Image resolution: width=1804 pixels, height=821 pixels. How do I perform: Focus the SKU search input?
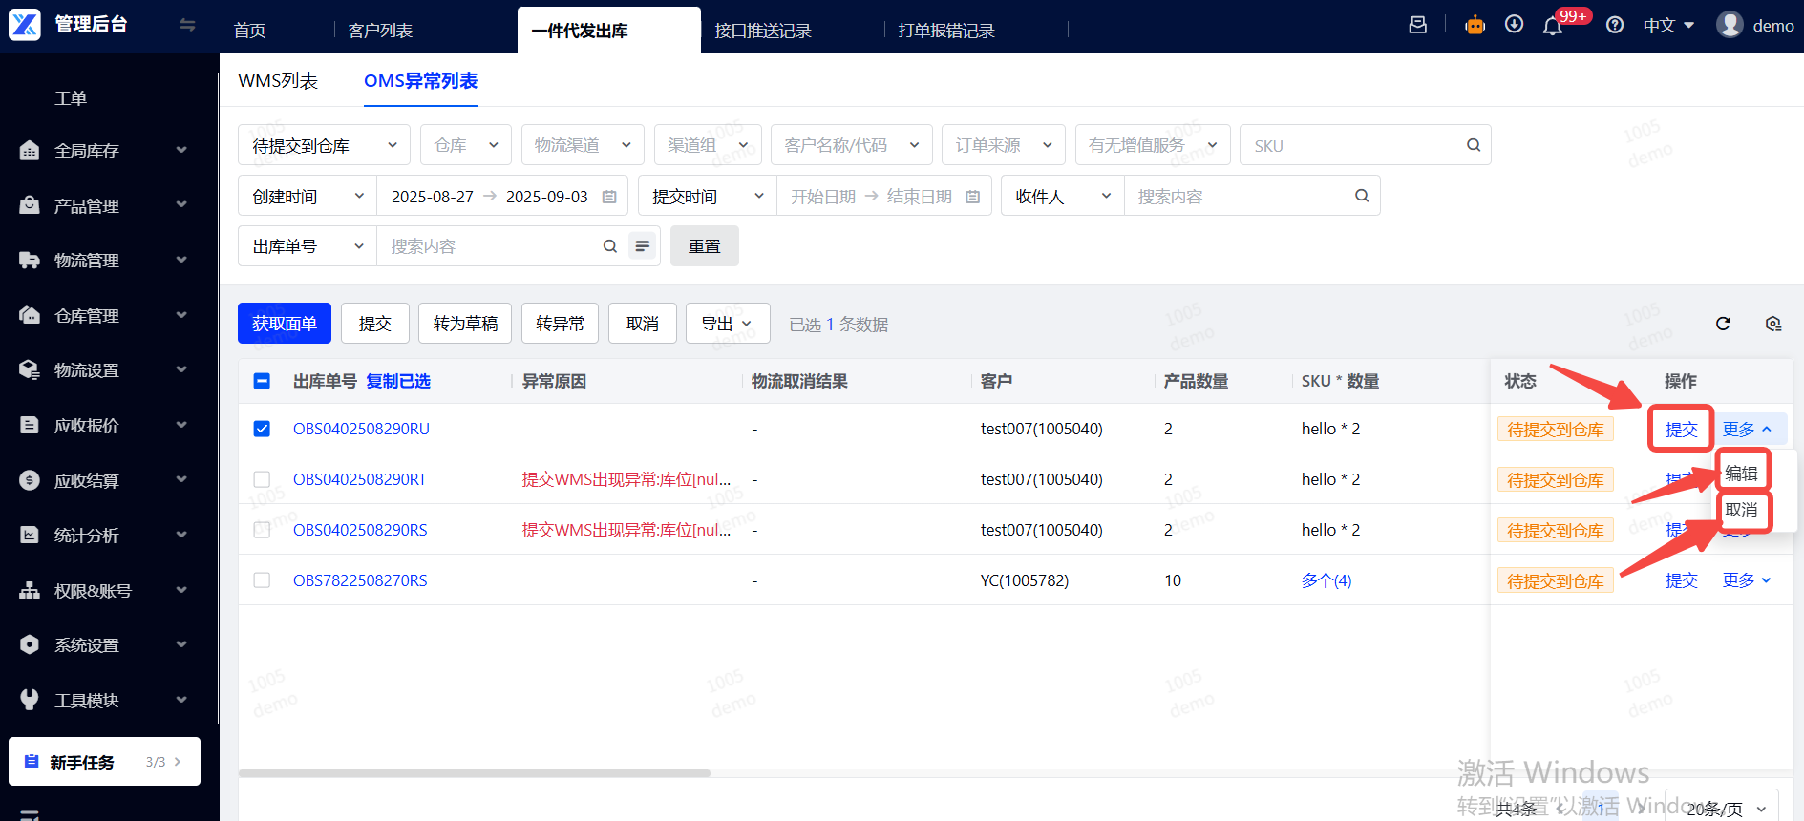point(1354,145)
